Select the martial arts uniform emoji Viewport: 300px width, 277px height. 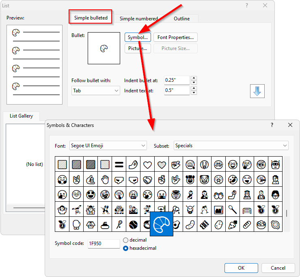tap(91, 224)
